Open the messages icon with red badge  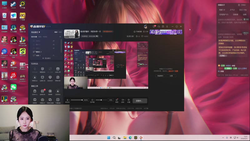click(154, 26)
